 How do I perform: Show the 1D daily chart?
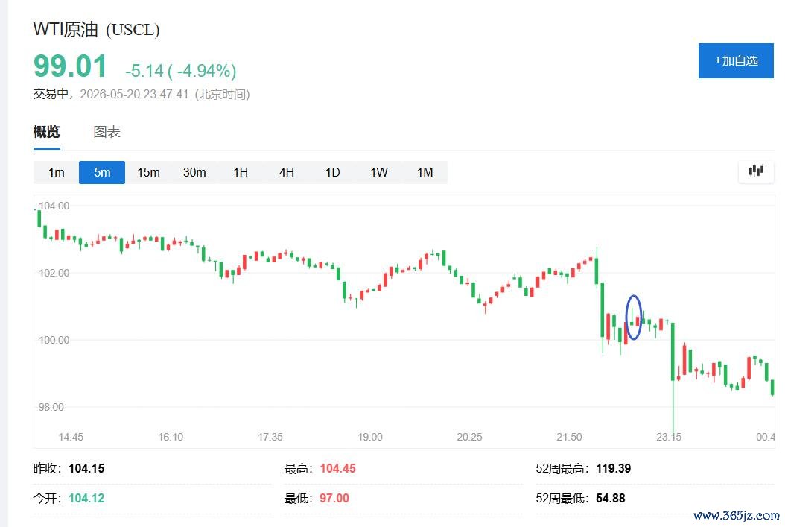(x=332, y=172)
